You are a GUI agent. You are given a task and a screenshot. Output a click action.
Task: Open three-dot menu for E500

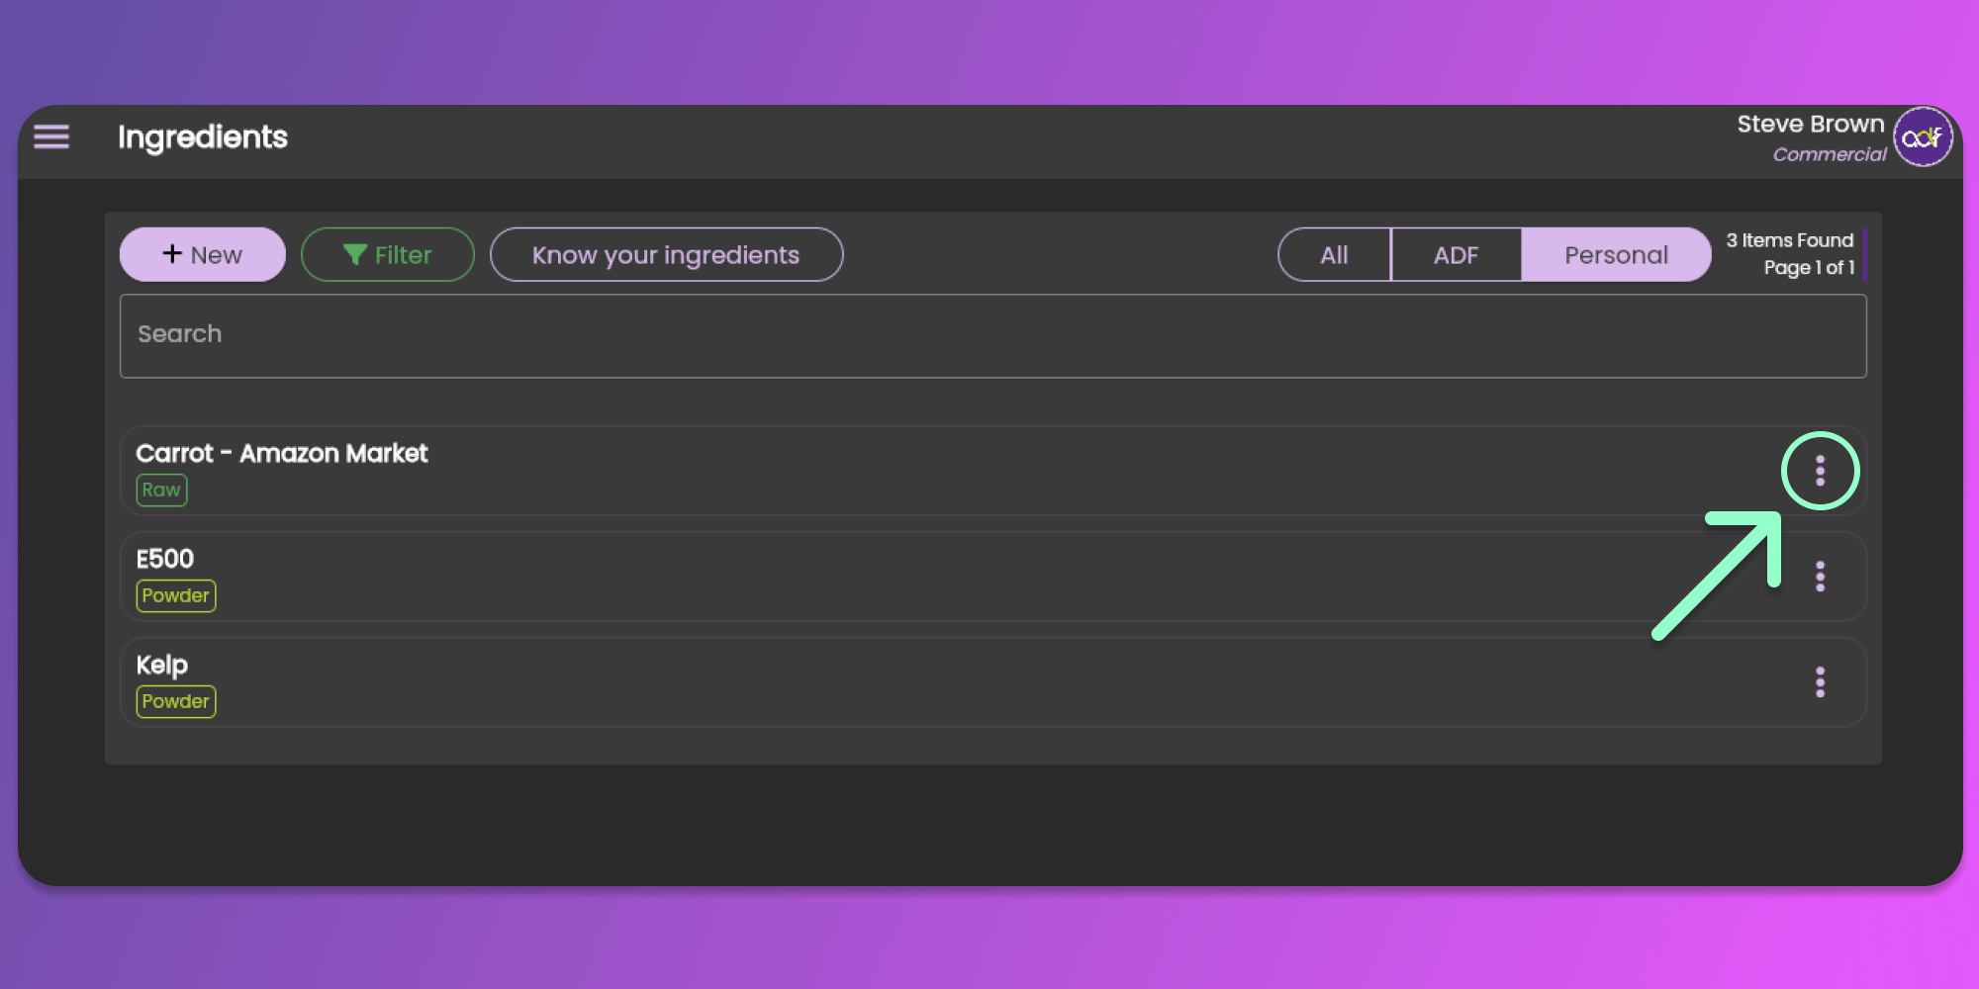point(1820,577)
